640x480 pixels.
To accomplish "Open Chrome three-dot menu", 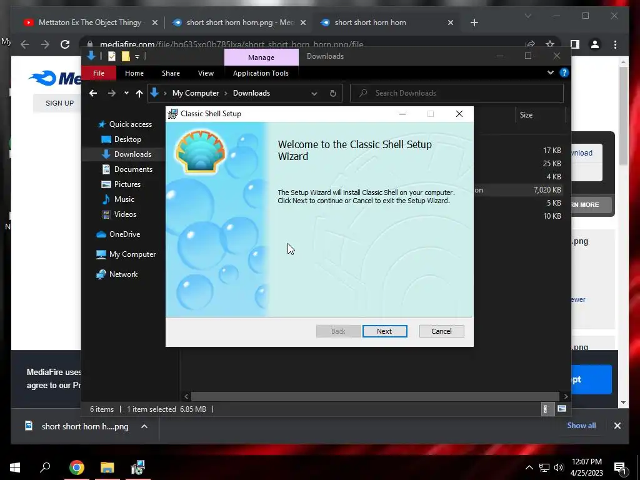I will [x=615, y=44].
